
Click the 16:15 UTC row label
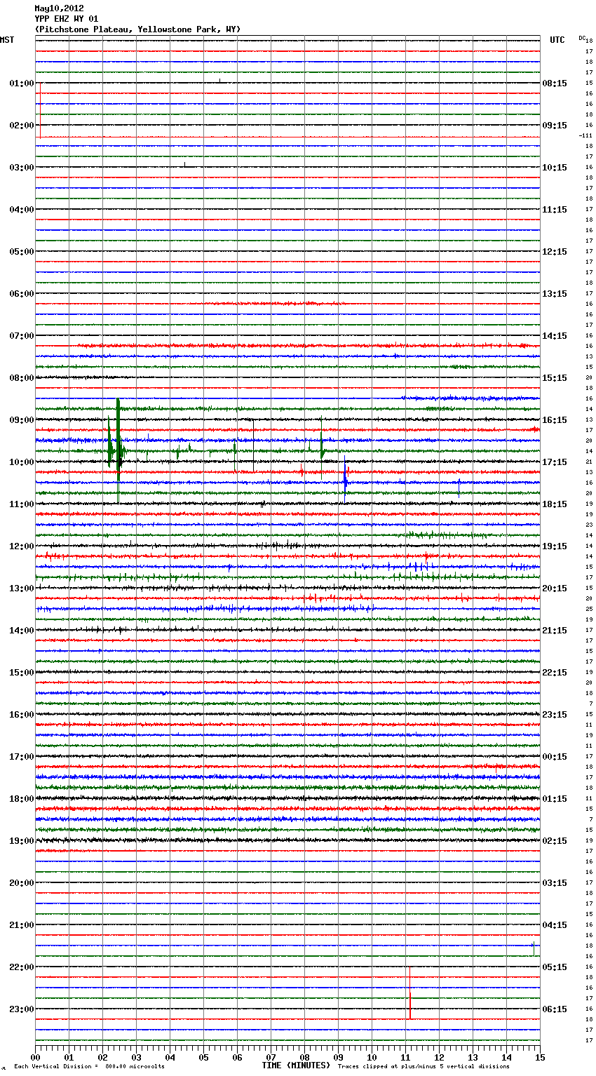[555, 420]
